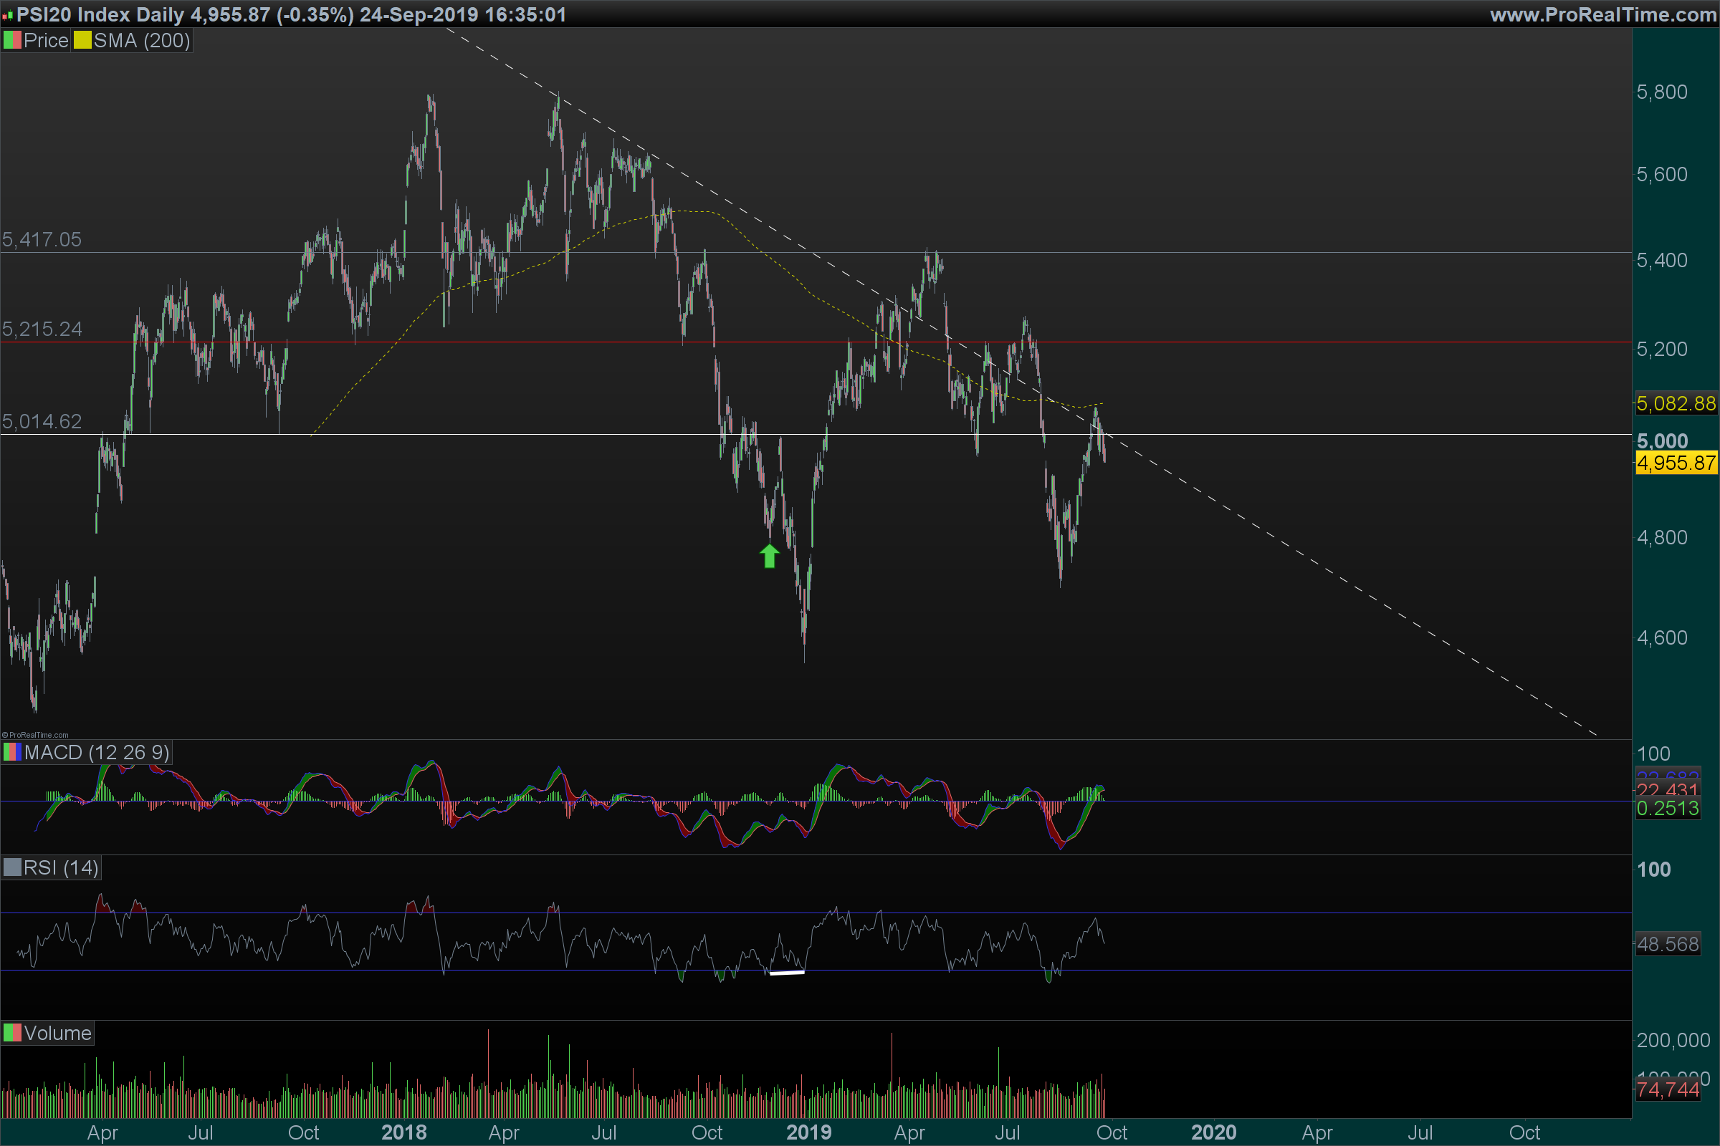The width and height of the screenshot is (1720, 1146).
Task: Click the 2019 label on time axis
Action: (808, 1132)
